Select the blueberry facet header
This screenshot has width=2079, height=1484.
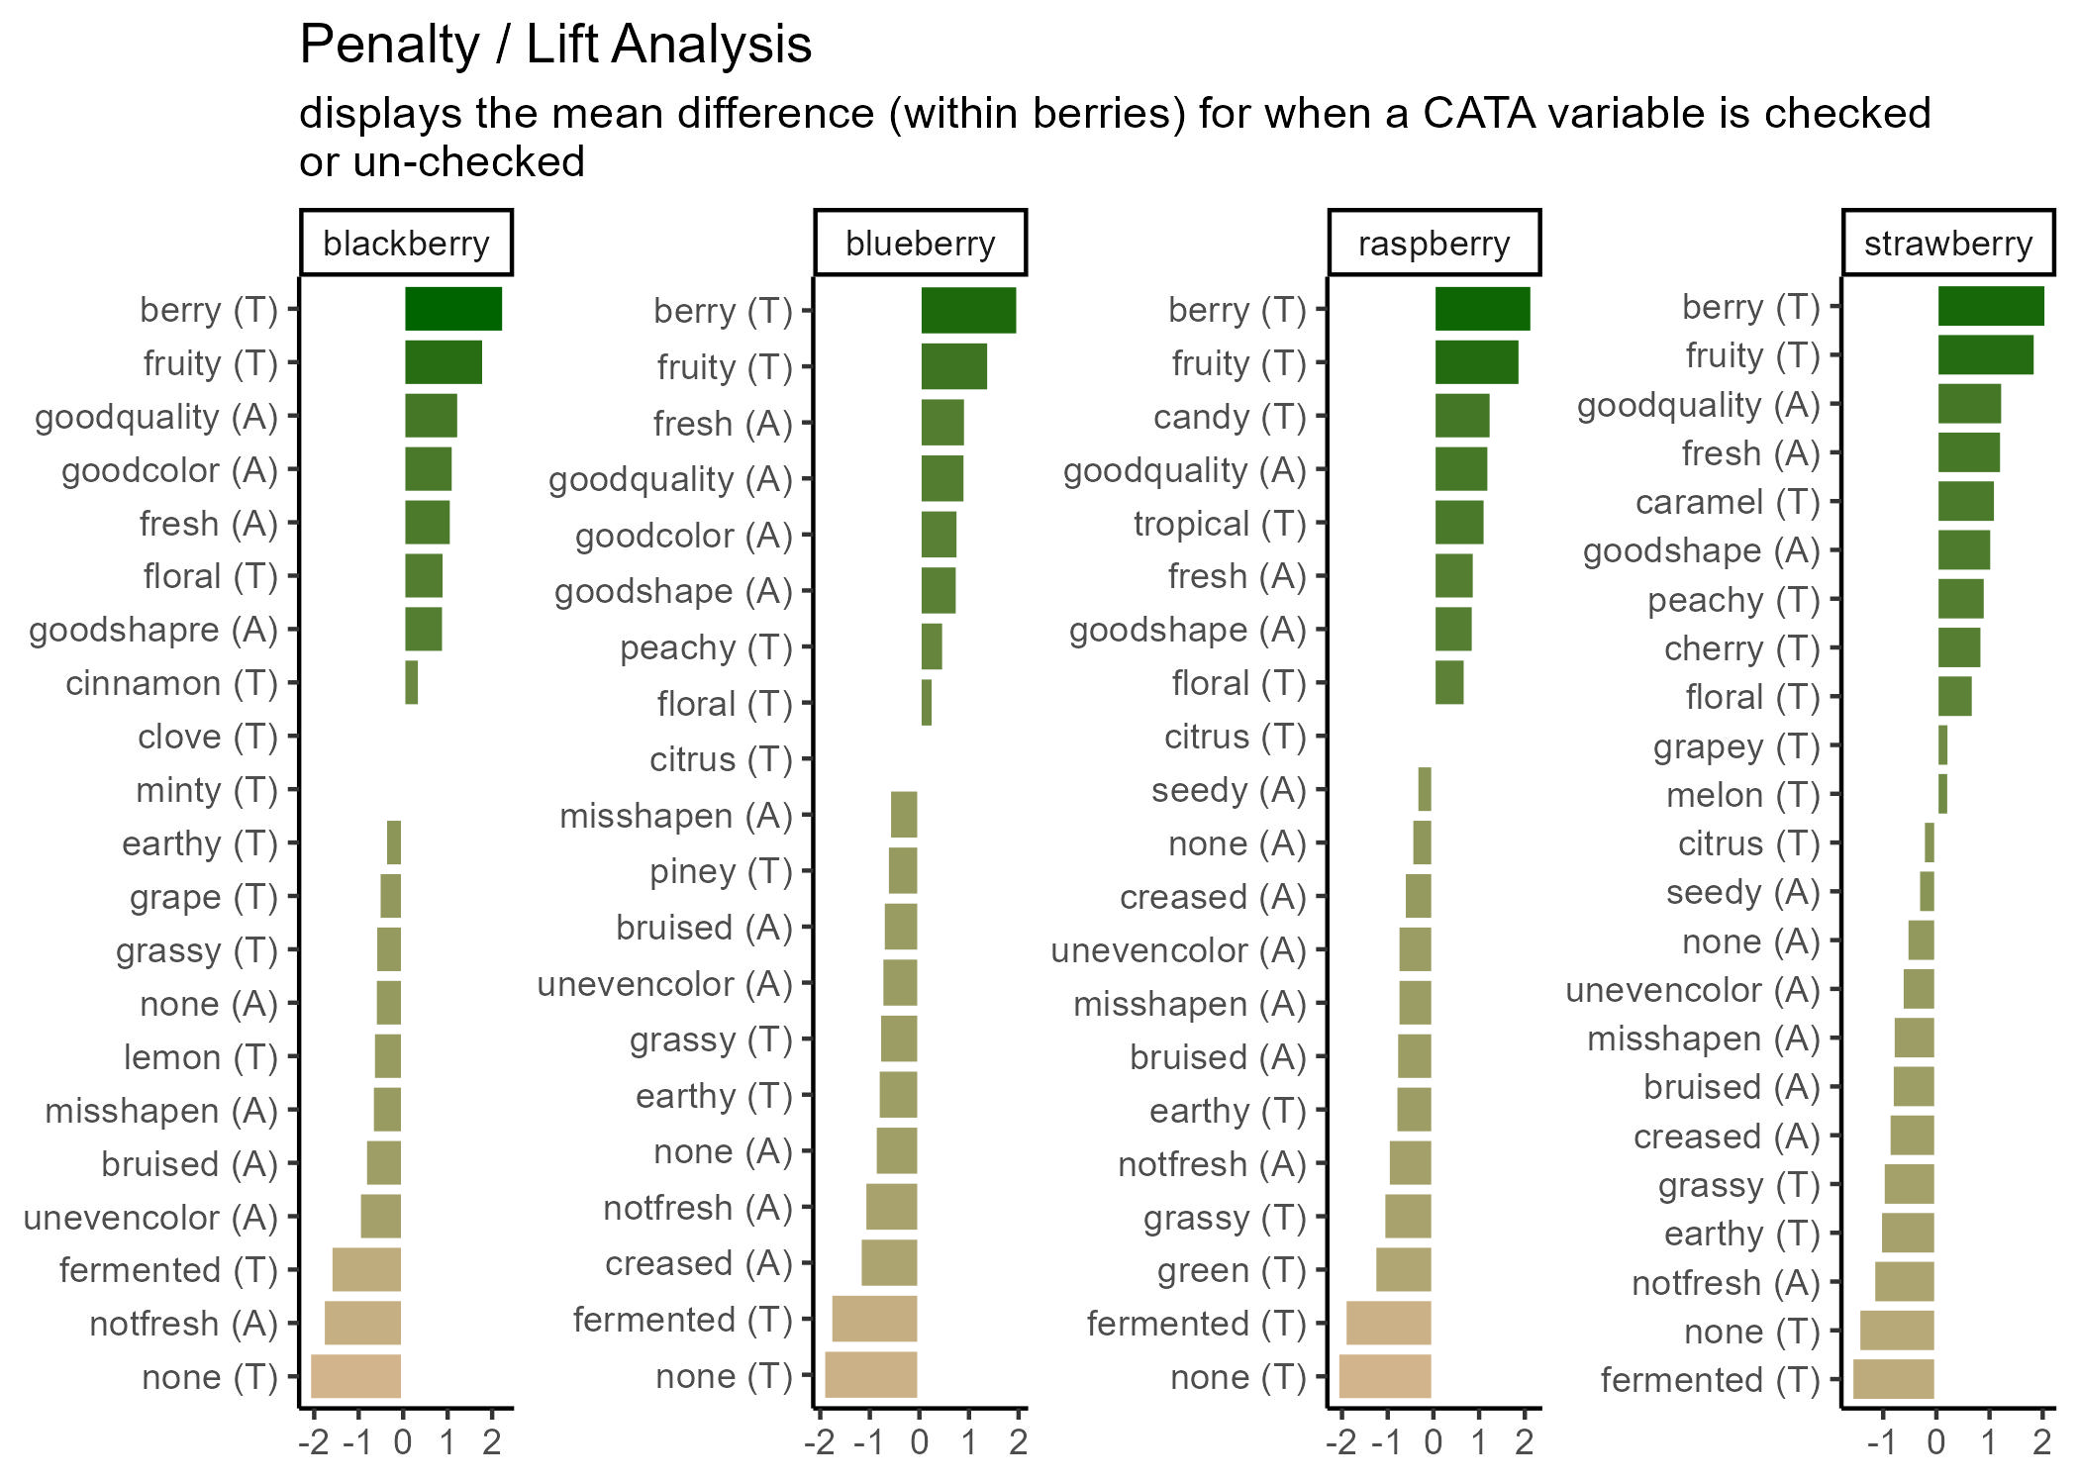(920, 243)
